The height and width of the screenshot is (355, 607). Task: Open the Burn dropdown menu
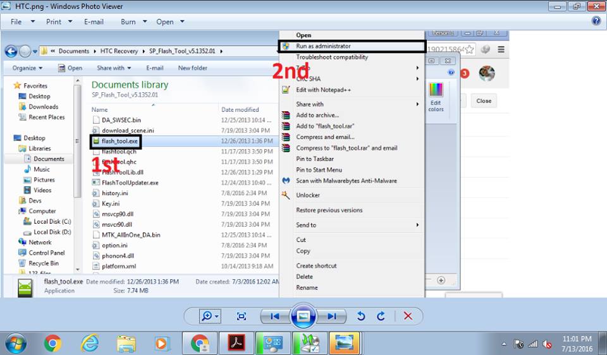click(x=133, y=21)
